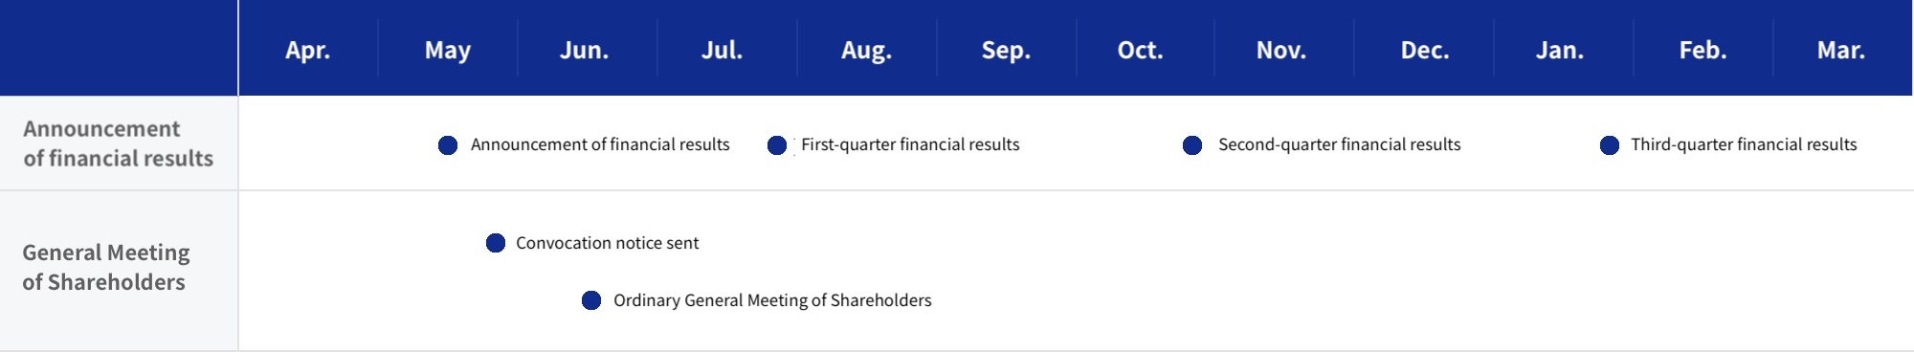
Task: Select the Dec. month column header
Action: (1425, 50)
